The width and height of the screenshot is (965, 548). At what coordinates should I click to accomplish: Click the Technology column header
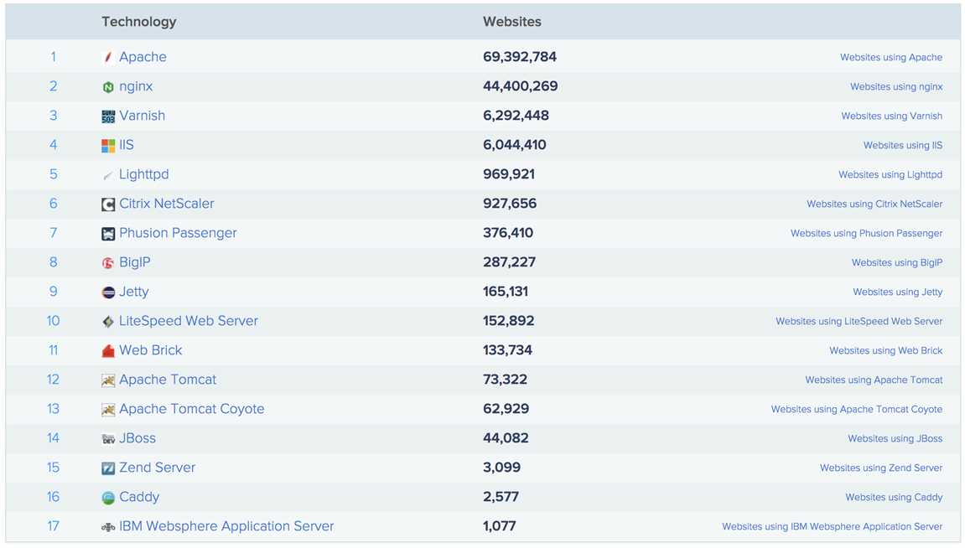point(139,22)
